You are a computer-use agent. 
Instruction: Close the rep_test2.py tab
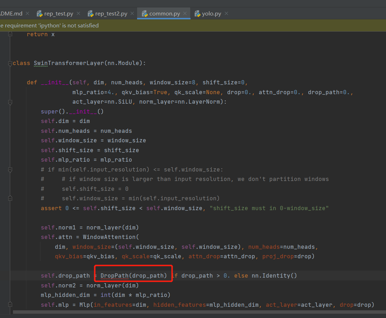coord(132,14)
